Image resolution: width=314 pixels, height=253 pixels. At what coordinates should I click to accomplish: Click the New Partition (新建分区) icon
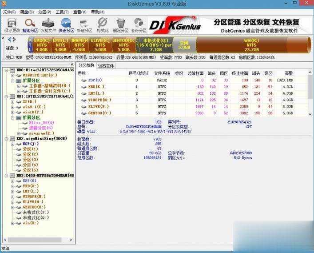click(84, 25)
